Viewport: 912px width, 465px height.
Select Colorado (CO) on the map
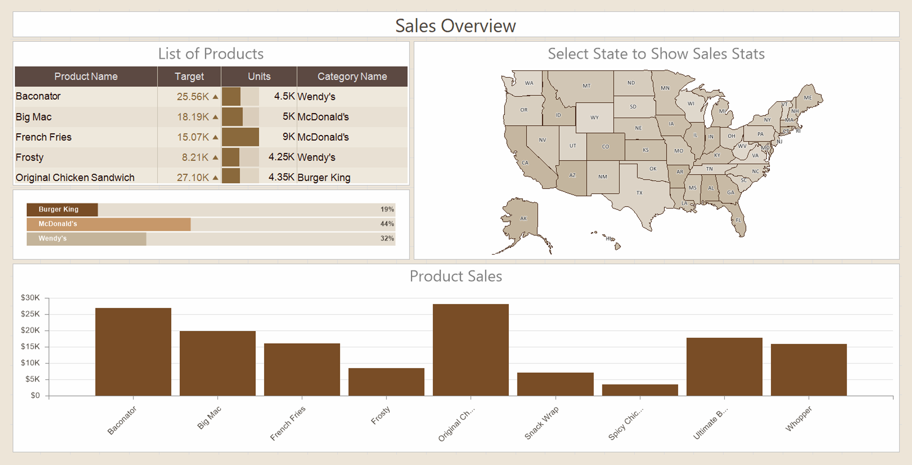tap(605, 147)
